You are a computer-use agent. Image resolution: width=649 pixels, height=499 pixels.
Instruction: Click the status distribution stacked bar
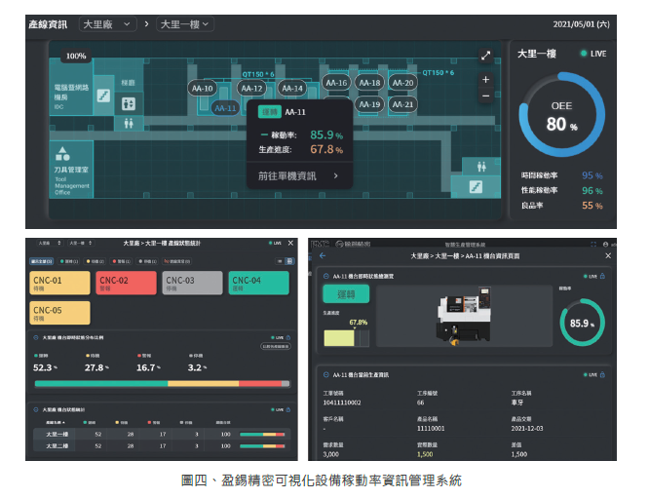[162, 384]
